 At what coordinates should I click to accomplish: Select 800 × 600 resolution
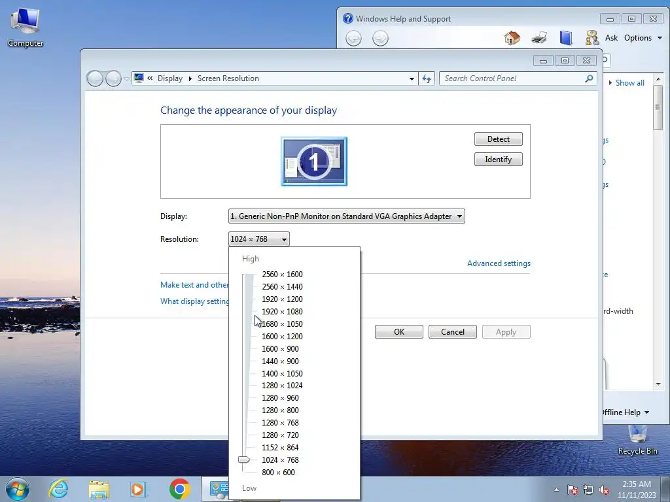click(x=278, y=472)
